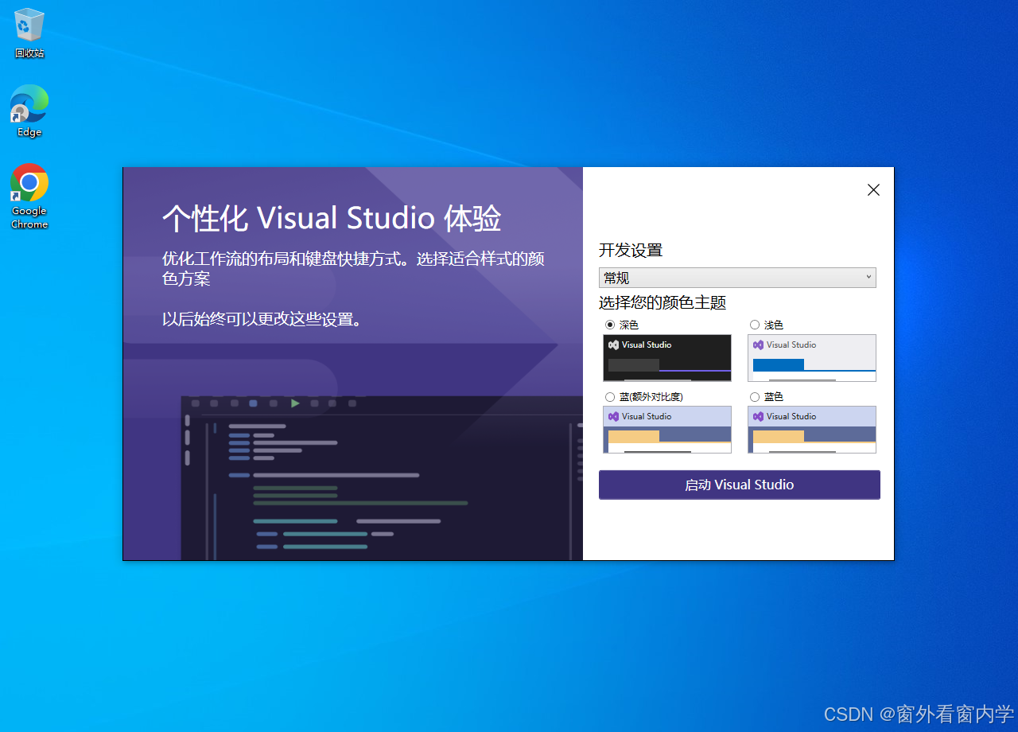
Task: Click the 蓝色 blue theme preview thumbnail
Action: [812, 430]
